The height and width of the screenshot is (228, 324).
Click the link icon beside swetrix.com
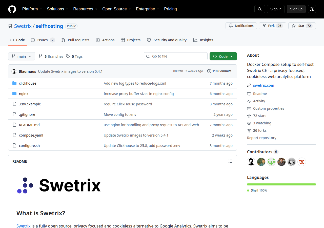point(249,85)
